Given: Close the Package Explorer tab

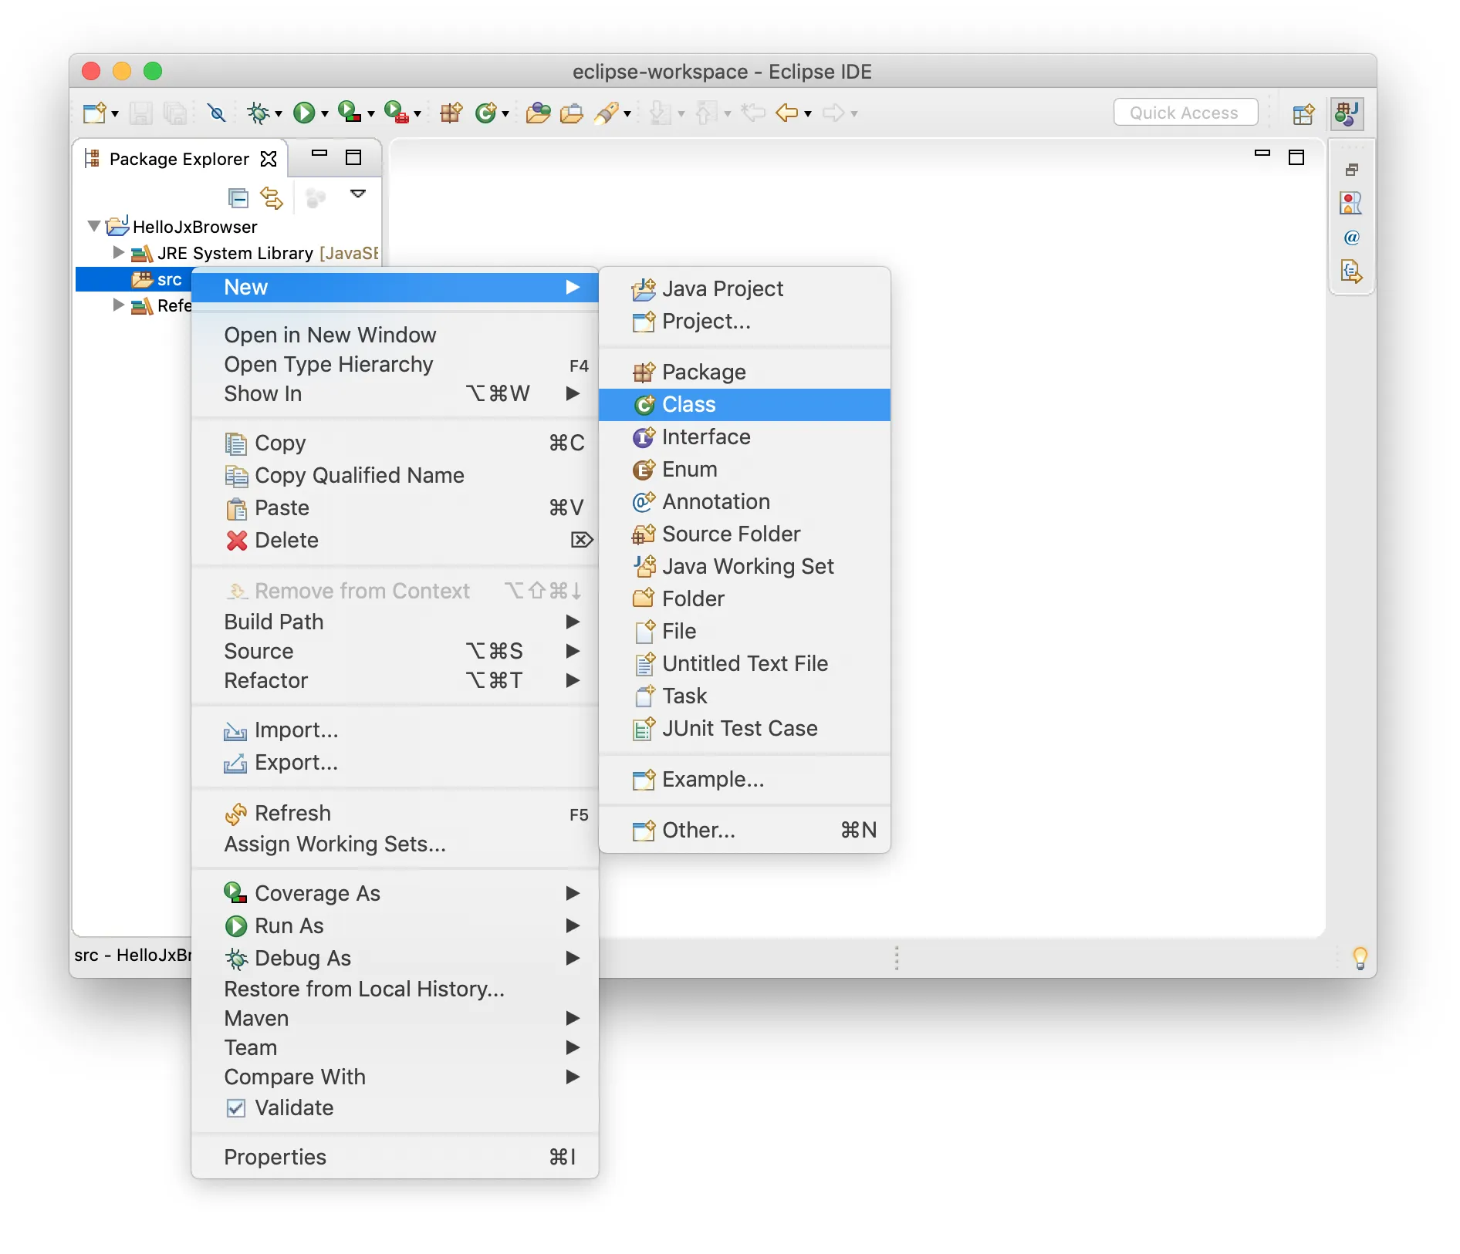Looking at the screenshot, I should (x=269, y=159).
